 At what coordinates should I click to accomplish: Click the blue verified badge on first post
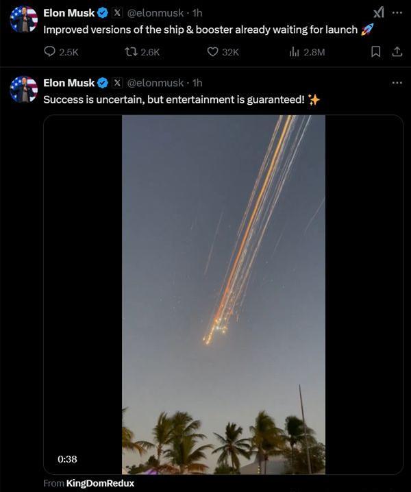[103, 13]
